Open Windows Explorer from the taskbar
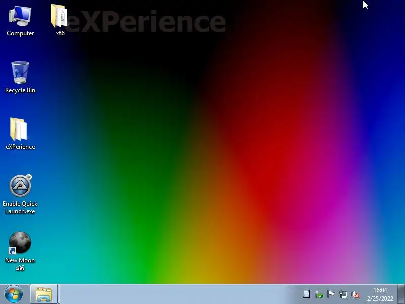This screenshot has width=405, height=304. [x=44, y=294]
